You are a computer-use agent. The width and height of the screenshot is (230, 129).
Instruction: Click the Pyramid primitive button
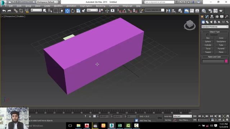(x=221, y=49)
